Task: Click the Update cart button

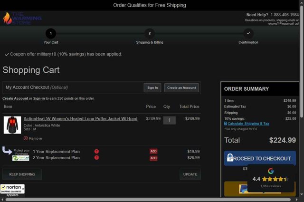Action: coord(190,174)
